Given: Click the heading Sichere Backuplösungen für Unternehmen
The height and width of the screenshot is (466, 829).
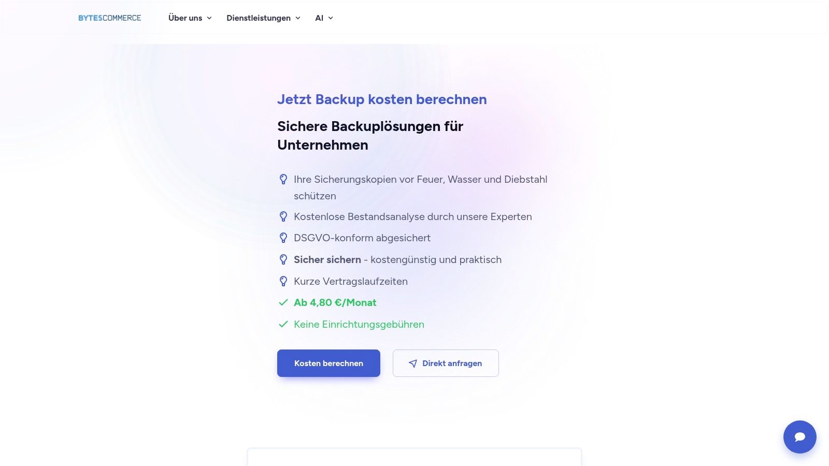Looking at the screenshot, I should tap(370, 136).
